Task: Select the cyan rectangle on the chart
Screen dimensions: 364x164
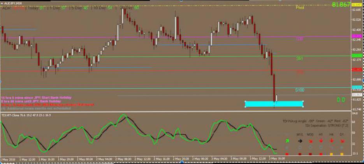Action: point(274,104)
